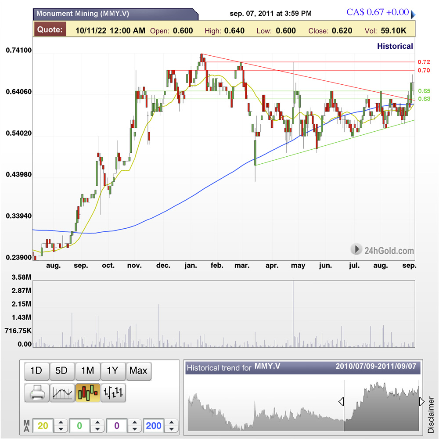Set chart range to Max
The image size is (439, 439).
click(x=139, y=371)
